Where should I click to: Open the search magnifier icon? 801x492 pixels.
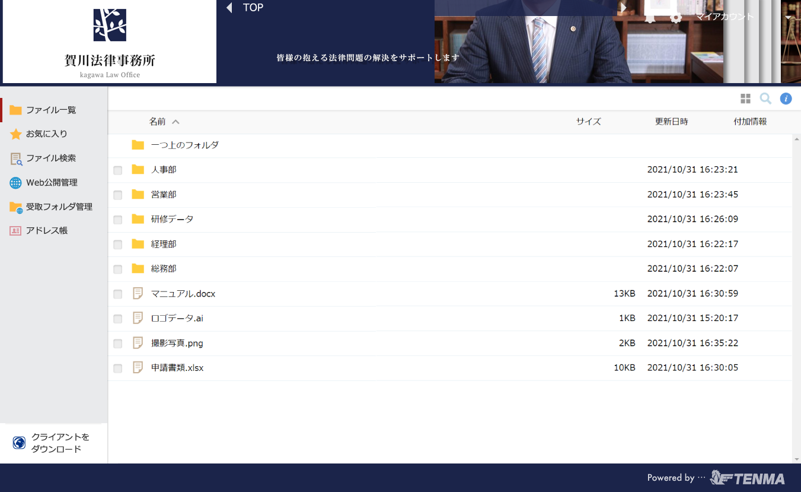[x=765, y=99]
